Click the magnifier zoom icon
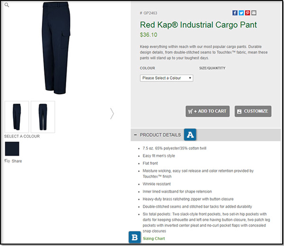Screen dimensions: 284x246 coord(7,5)
